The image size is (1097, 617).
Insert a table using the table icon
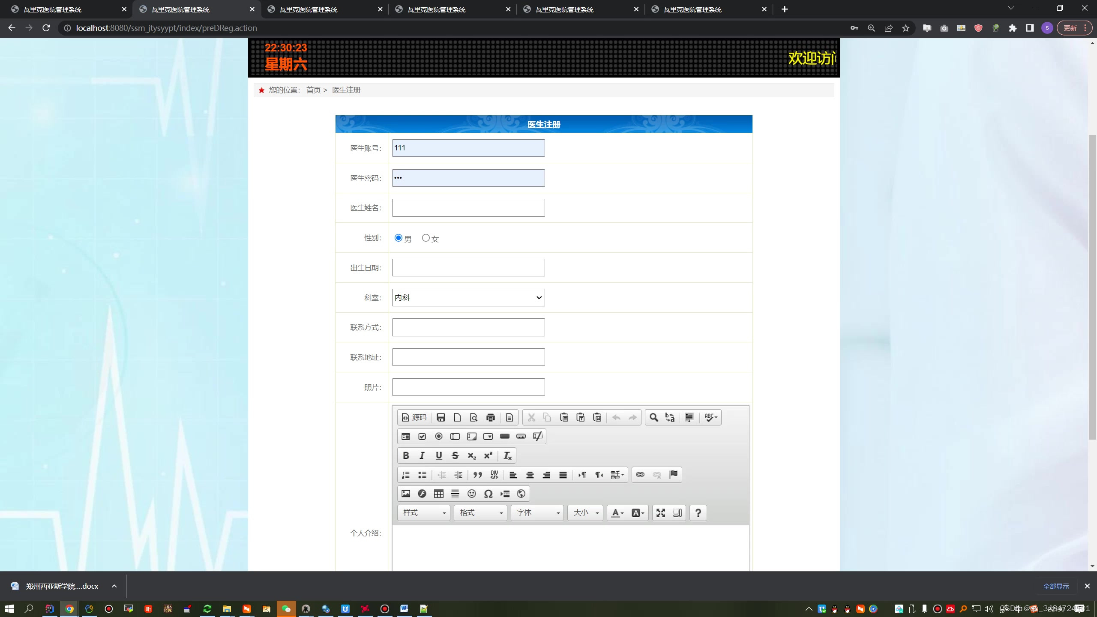point(438,494)
